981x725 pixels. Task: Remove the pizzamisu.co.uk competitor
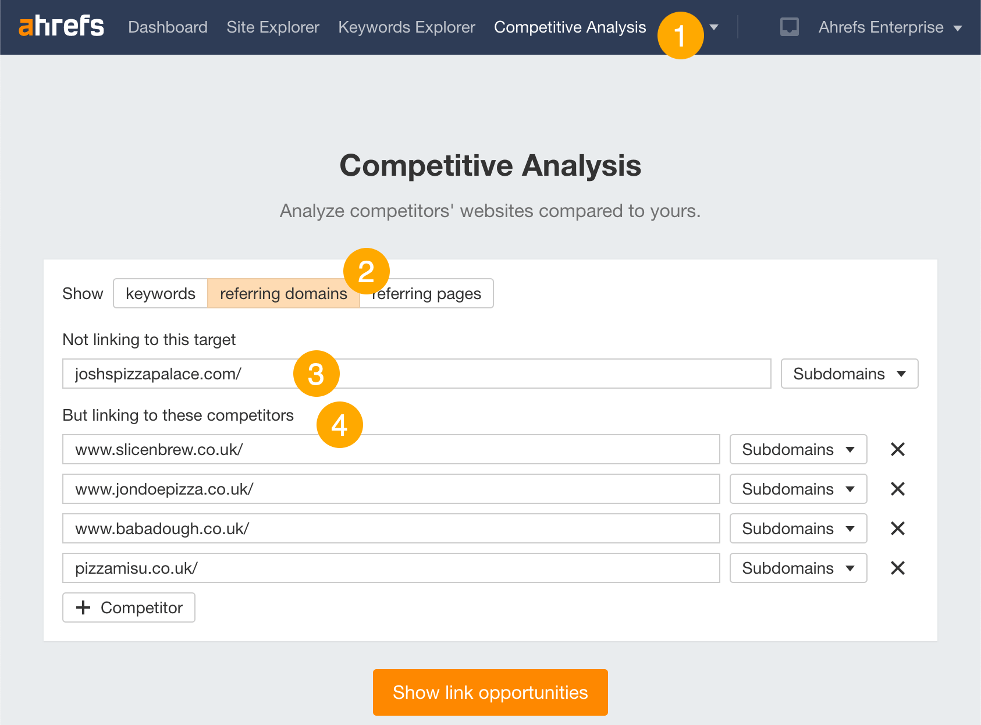coord(898,568)
